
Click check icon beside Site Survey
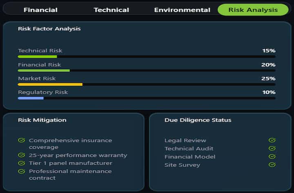click(x=272, y=165)
